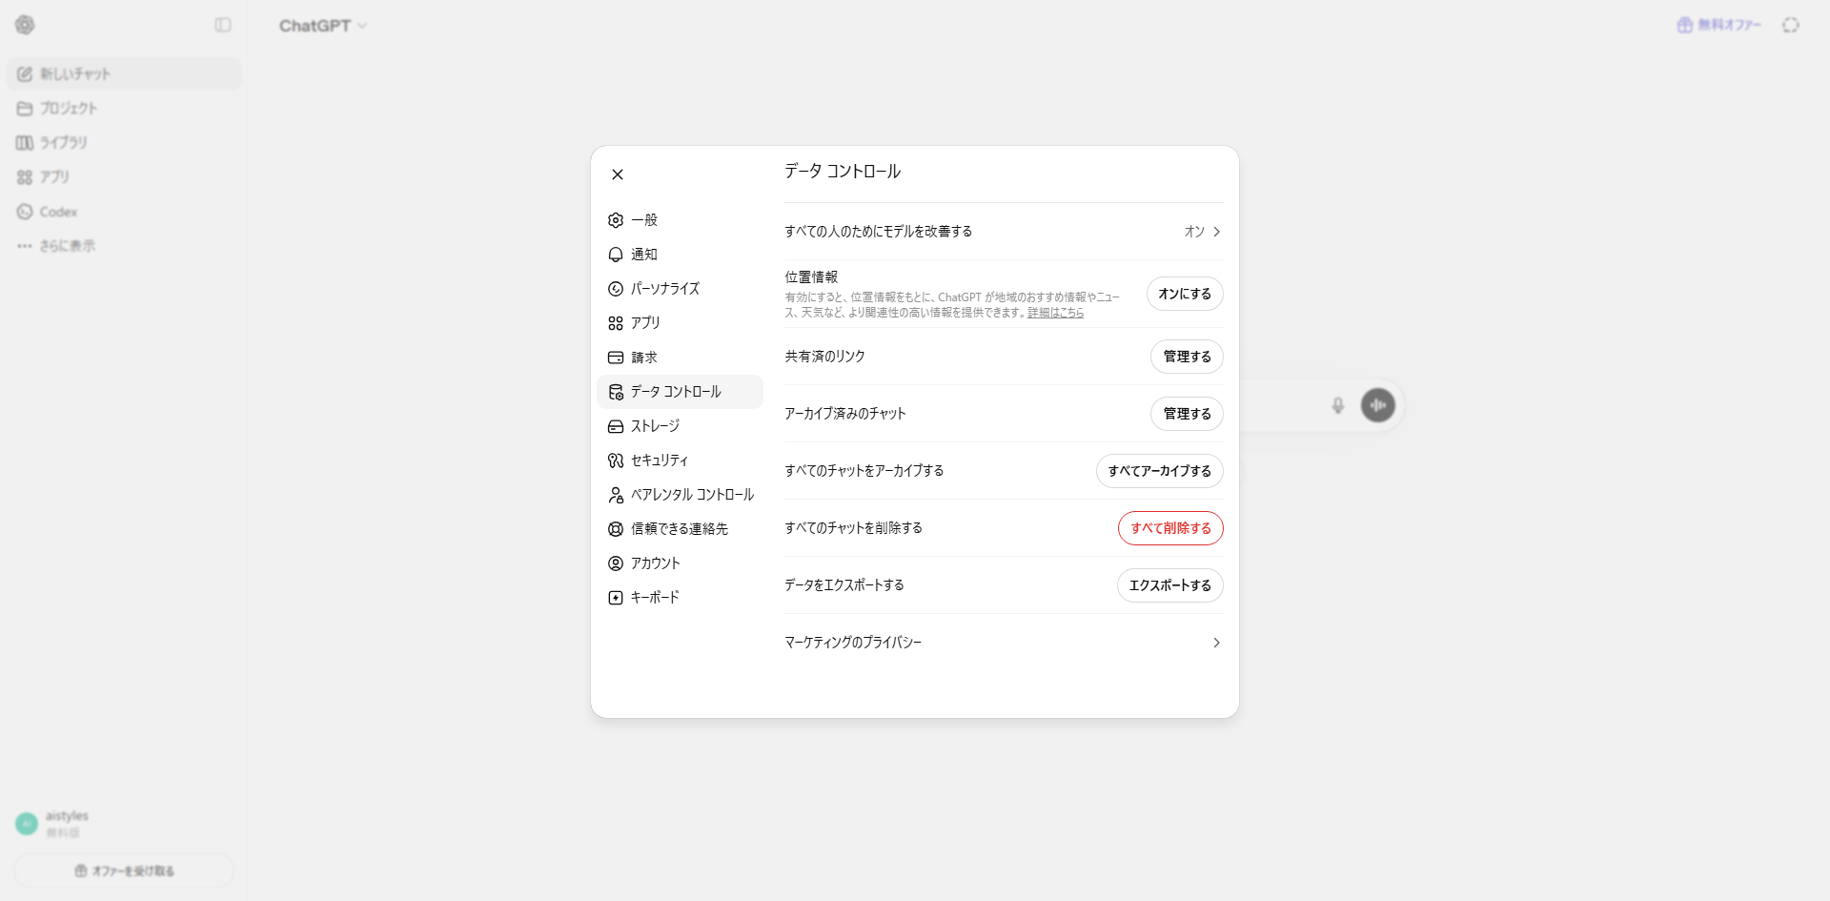Open 請求 billing settings tab
This screenshot has height=901, width=1830.
[680, 358]
